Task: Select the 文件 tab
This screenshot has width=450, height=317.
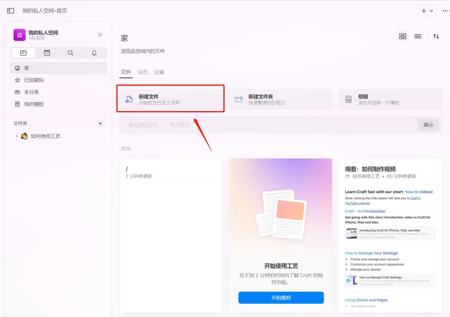Action: (126, 72)
